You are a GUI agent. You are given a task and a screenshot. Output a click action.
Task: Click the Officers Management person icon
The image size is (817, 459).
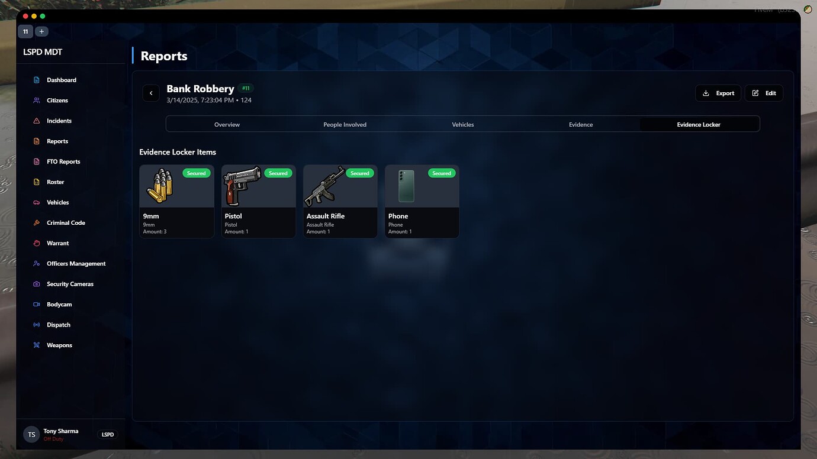(x=37, y=263)
